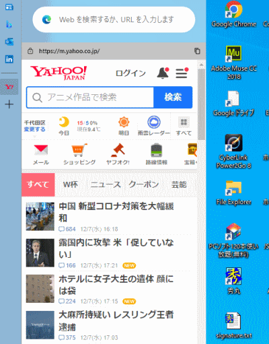Click 変更する under 千代田区
The height and width of the screenshot is (344, 269).
pyautogui.click(x=35, y=129)
